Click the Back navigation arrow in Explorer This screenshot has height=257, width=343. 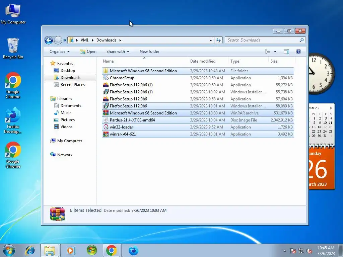(x=49, y=40)
